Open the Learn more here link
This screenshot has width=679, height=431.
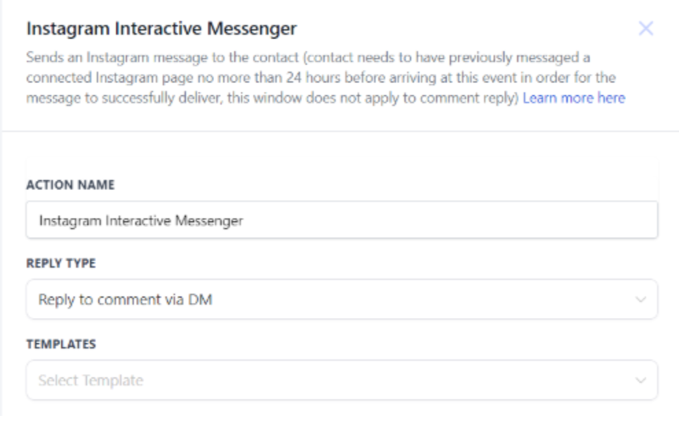[x=573, y=98]
